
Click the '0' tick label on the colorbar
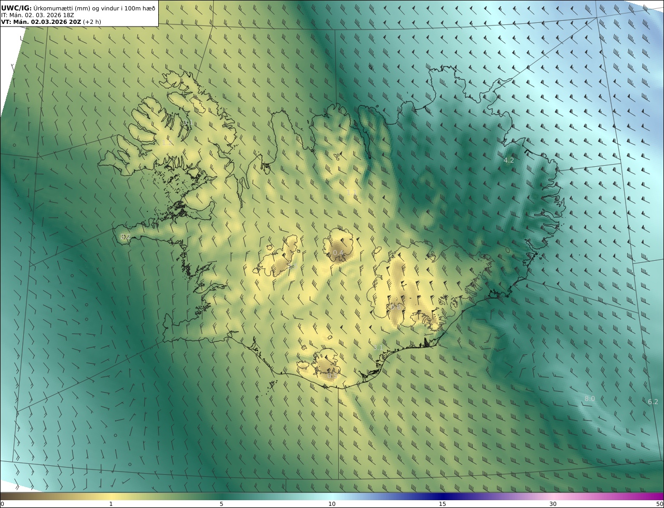click(x=2, y=504)
